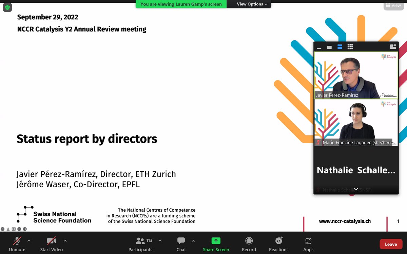Click the laser pointer tool on the slide
Image resolution: width=407 pixels, height=254 pixels.
pos(8,229)
